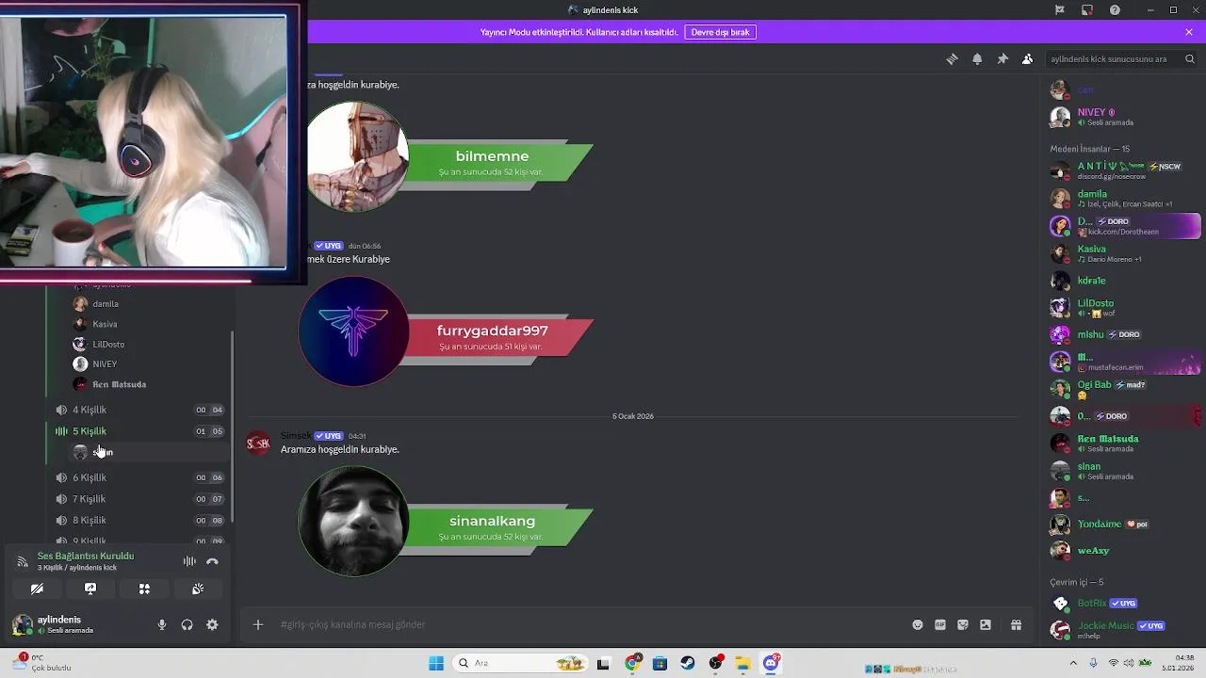Open Steam from the taskbar

point(688,663)
